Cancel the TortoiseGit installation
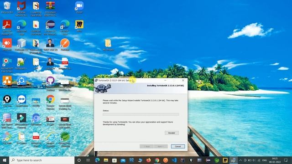This screenshot has height=164, width=292. [178, 146]
